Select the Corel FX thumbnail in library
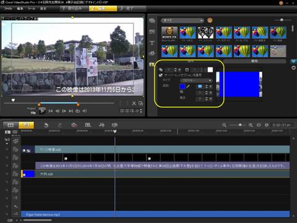 [170, 33]
